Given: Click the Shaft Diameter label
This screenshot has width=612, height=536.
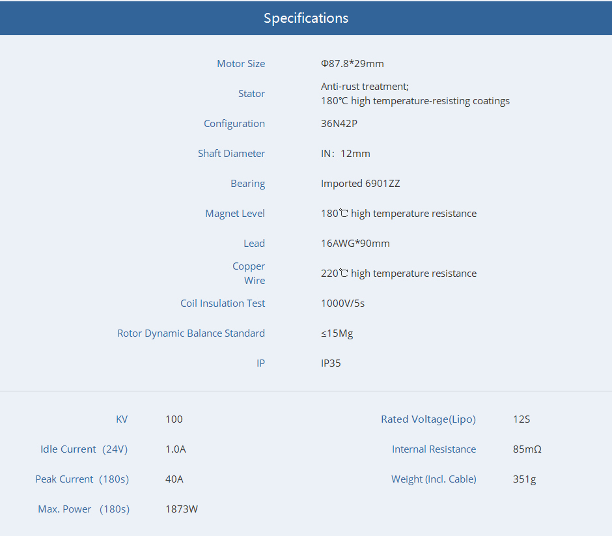Looking at the screenshot, I should (231, 154).
